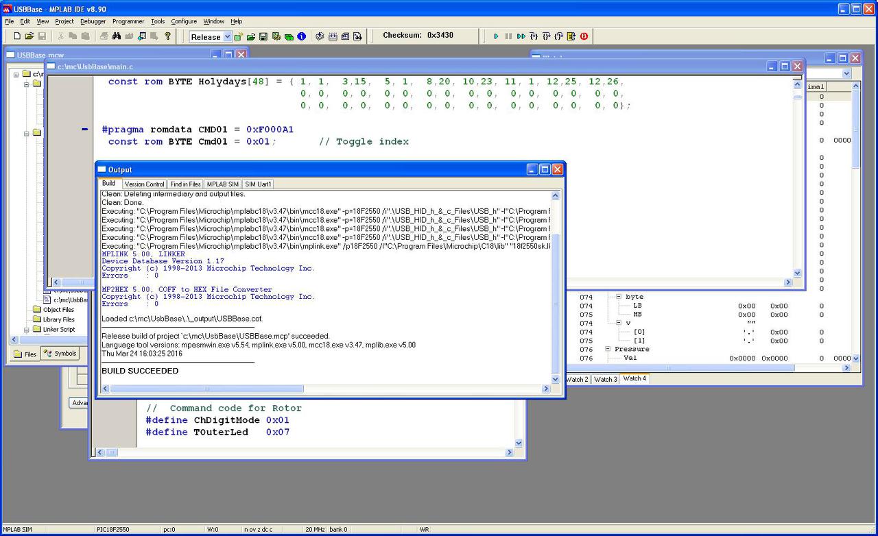The height and width of the screenshot is (536, 878).
Task: Click the find-in-files icon right of binoculars
Action: 129,36
